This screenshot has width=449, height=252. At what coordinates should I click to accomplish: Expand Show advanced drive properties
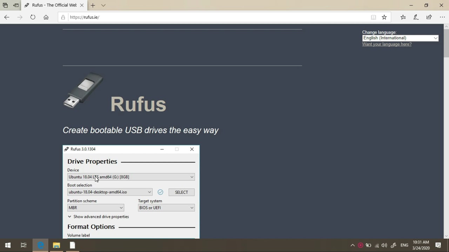coord(98,217)
